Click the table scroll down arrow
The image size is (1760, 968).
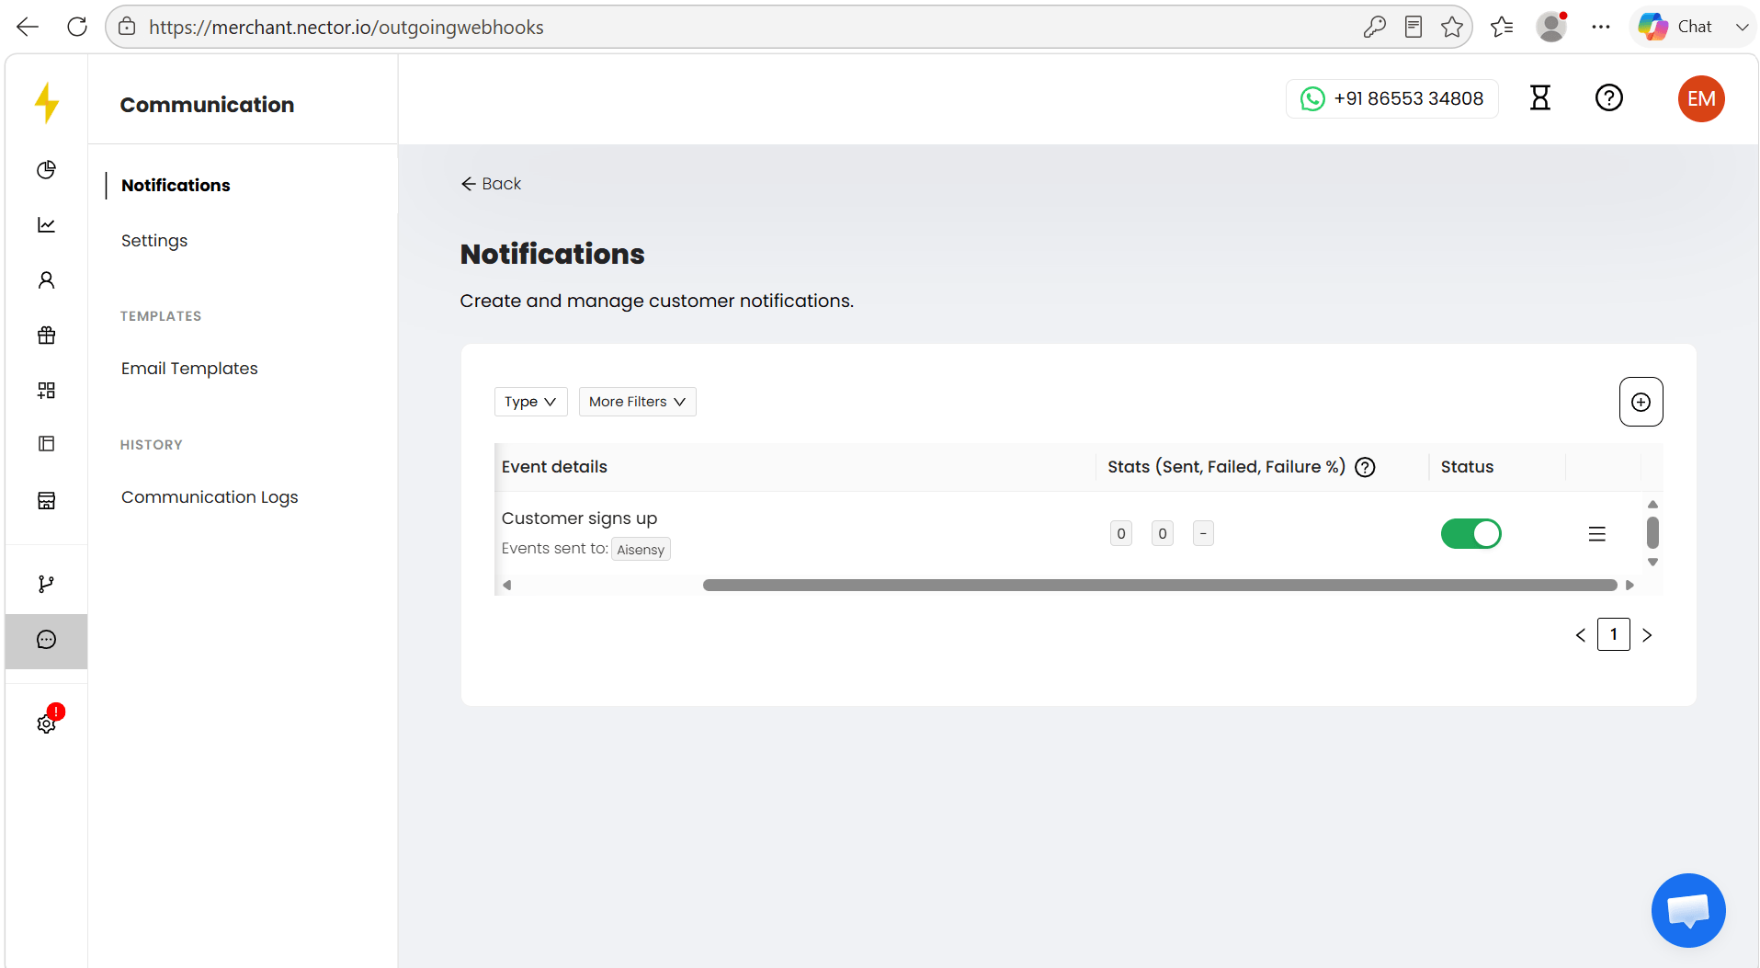click(x=1652, y=562)
